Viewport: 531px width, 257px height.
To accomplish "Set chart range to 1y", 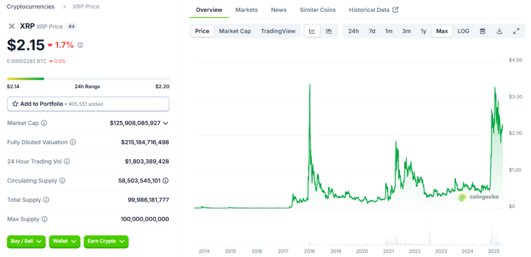I will (423, 31).
